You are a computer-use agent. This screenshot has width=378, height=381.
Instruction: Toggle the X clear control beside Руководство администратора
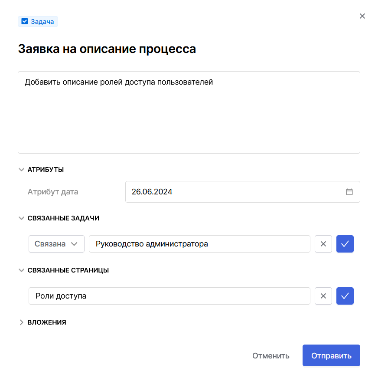[323, 244]
